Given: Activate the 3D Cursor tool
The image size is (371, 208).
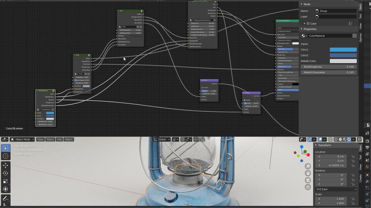Looking at the screenshot, I should tap(6, 156).
